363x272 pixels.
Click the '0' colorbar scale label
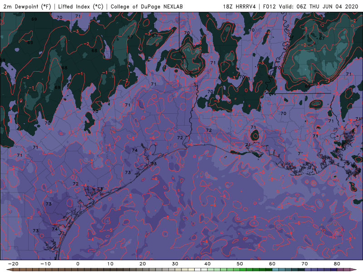[x=78, y=264]
